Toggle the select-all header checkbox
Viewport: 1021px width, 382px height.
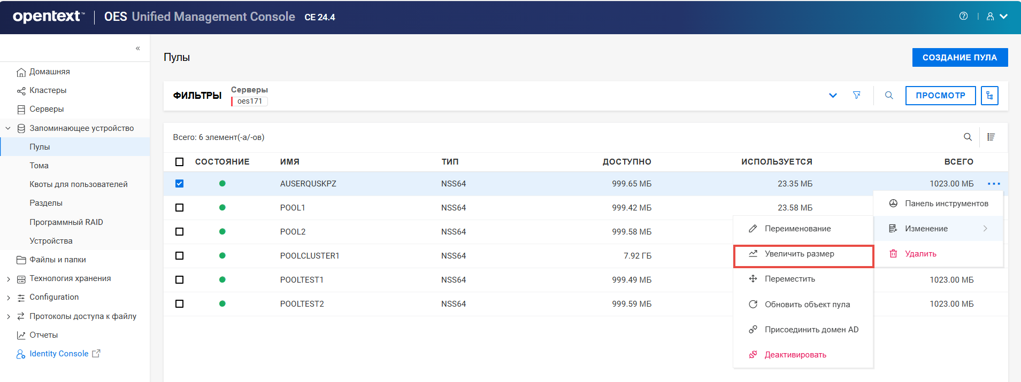coord(180,162)
